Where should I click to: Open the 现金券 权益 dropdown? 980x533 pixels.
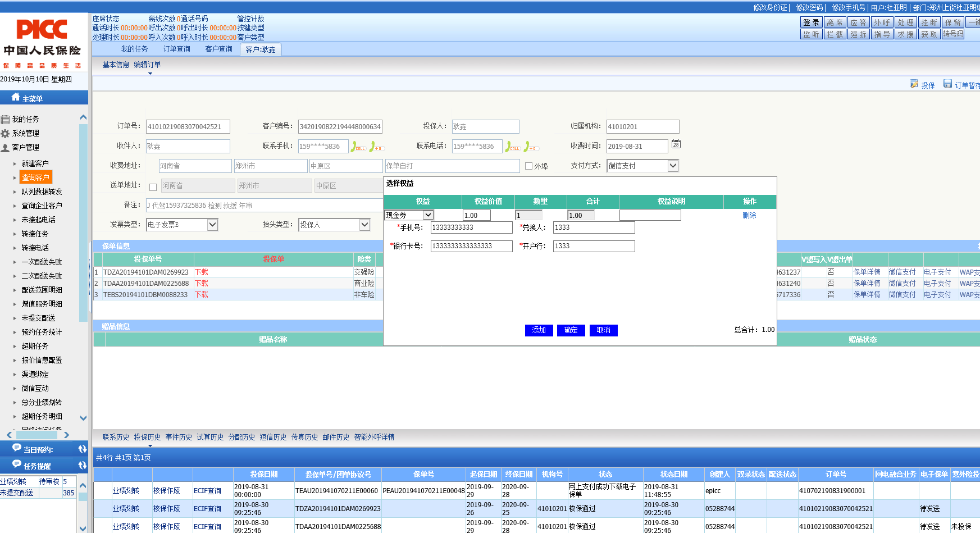428,215
